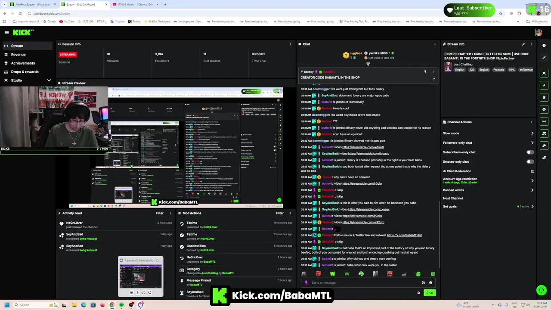Edit stream info with pencil icon
The height and width of the screenshot is (310, 551).
(x=523, y=44)
